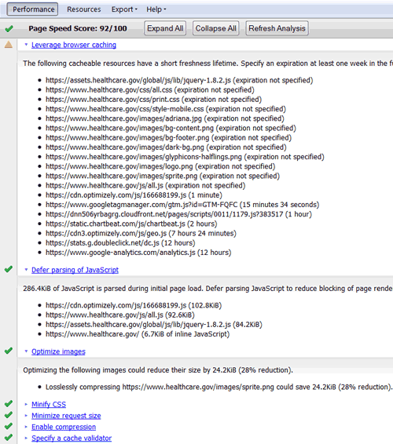Click the Collapse All button

[x=215, y=28]
